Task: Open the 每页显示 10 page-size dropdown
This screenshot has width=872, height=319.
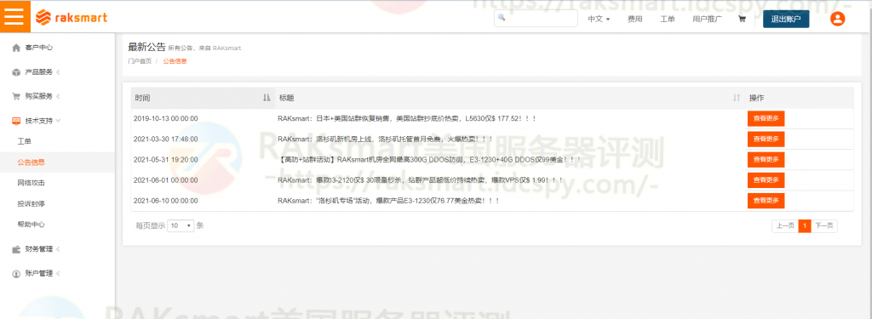Action: click(181, 225)
